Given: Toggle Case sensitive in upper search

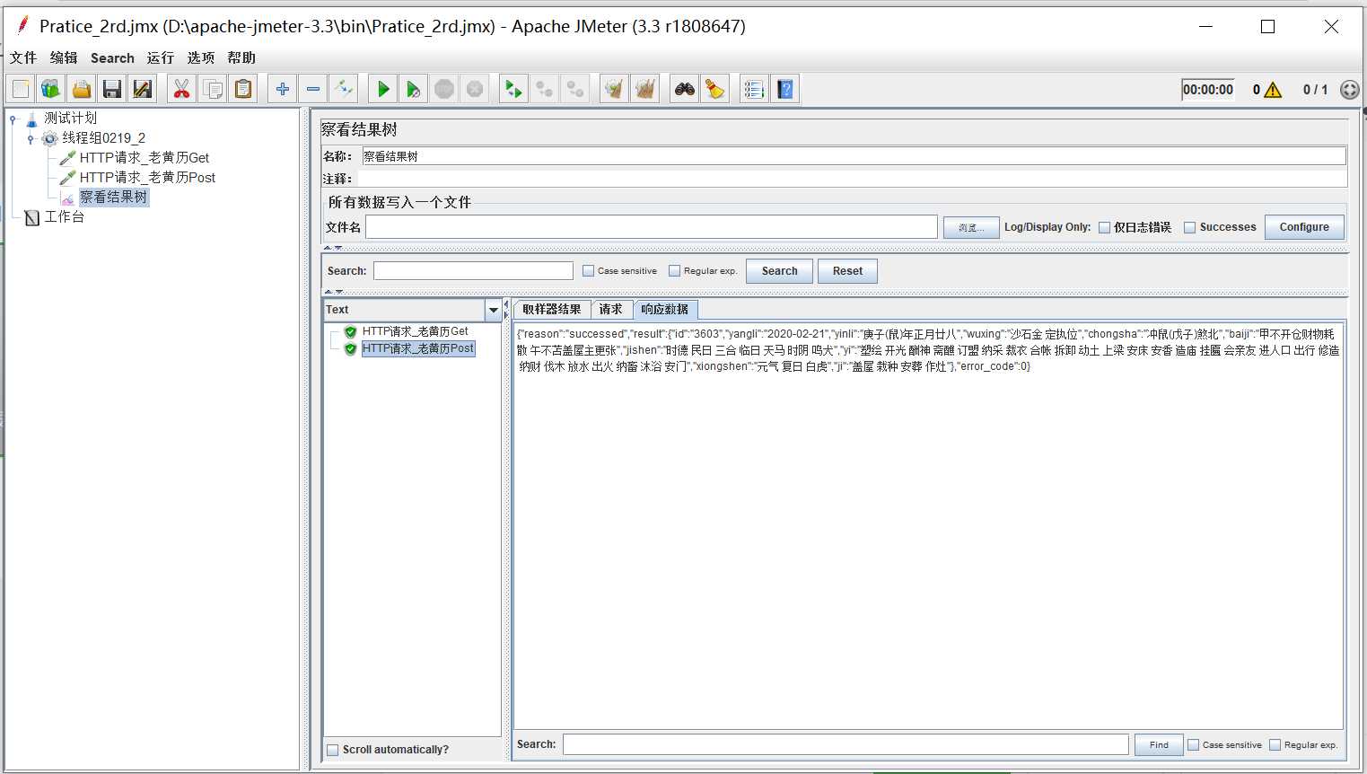Looking at the screenshot, I should [588, 270].
